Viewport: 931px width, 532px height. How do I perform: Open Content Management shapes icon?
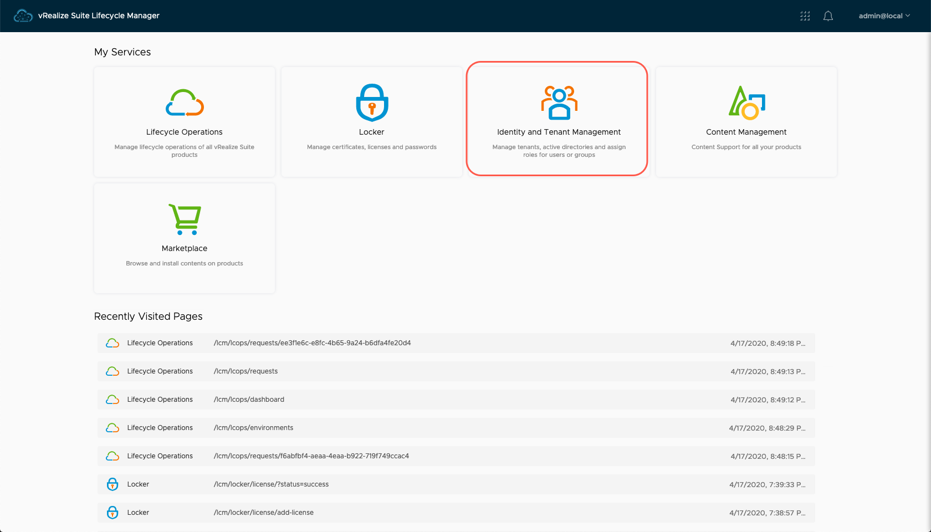(x=746, y=103)
